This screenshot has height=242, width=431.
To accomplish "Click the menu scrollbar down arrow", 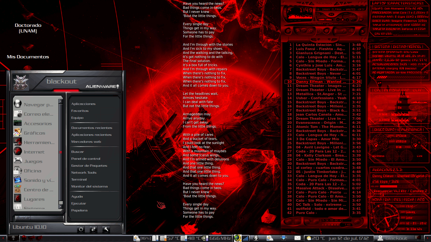I will tap(61, 207).
